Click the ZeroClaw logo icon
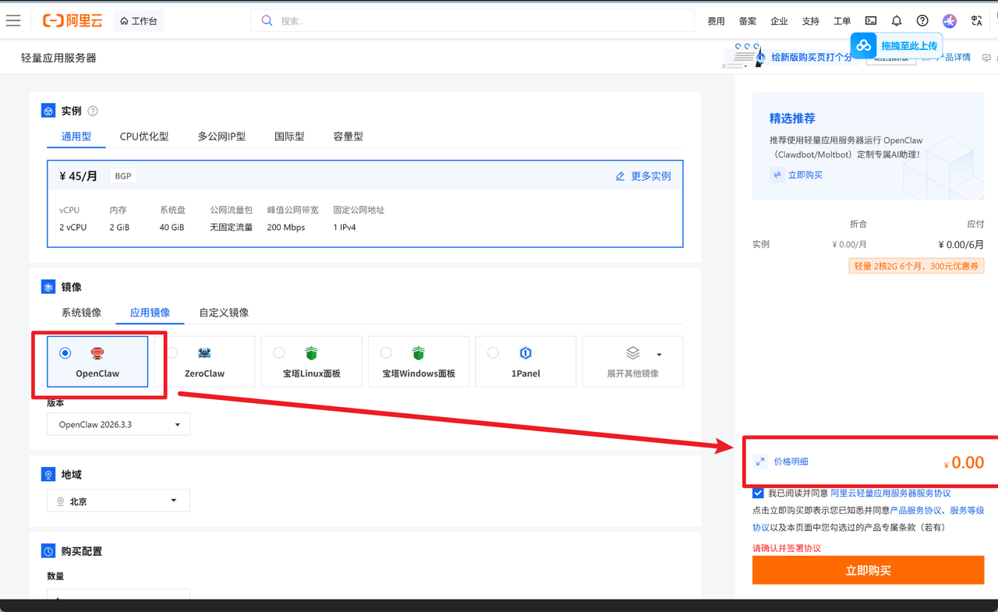The image size is (998, 612). (204, 354)
